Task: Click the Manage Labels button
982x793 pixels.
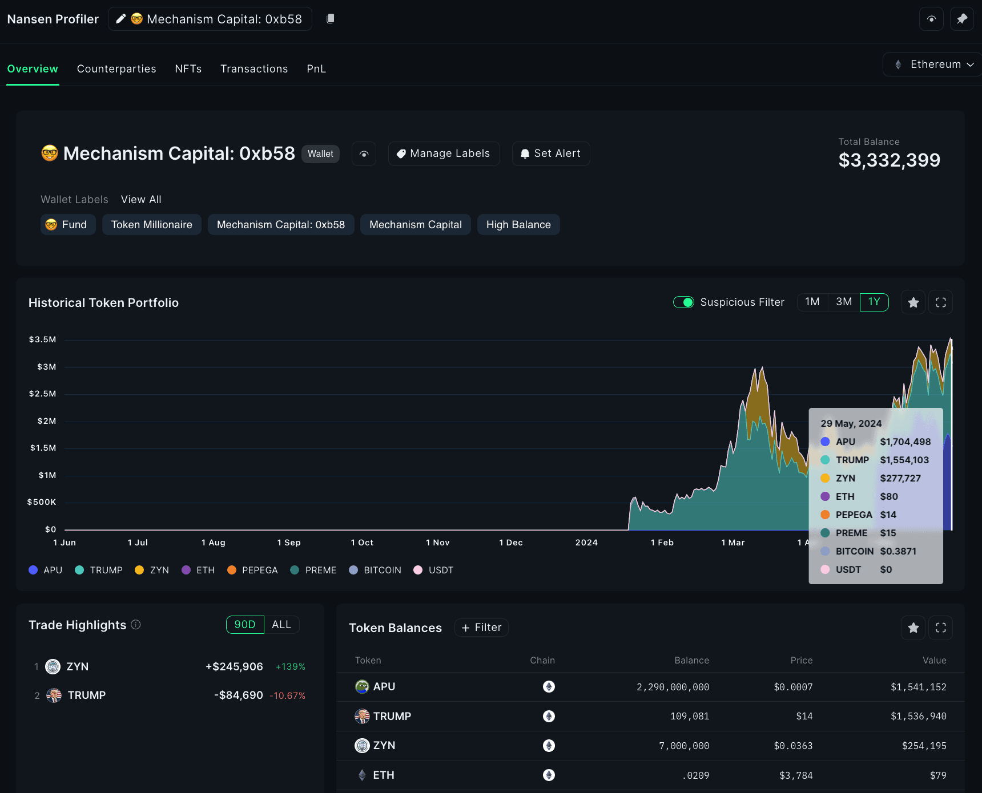Action: pyautogui.click(x=444, y=154)
